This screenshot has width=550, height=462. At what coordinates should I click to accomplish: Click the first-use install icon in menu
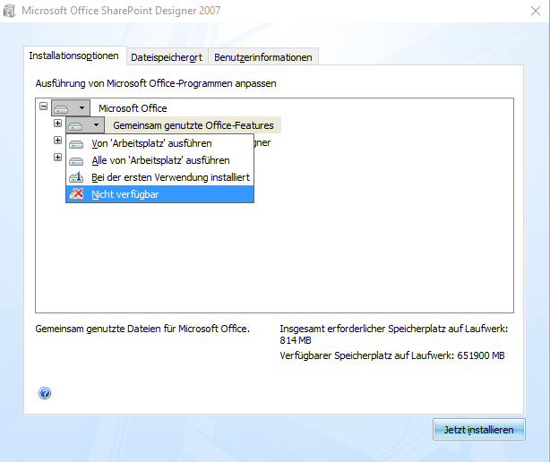[x=76, y=177]
